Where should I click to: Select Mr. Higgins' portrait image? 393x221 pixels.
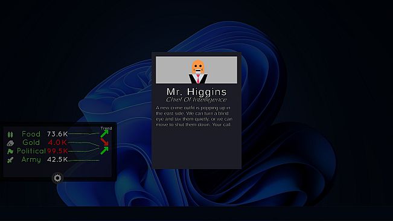coord(197,70)
